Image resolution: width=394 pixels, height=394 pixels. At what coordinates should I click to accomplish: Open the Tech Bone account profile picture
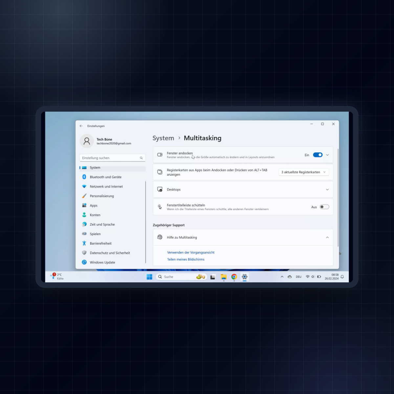(x=87, y=141)
